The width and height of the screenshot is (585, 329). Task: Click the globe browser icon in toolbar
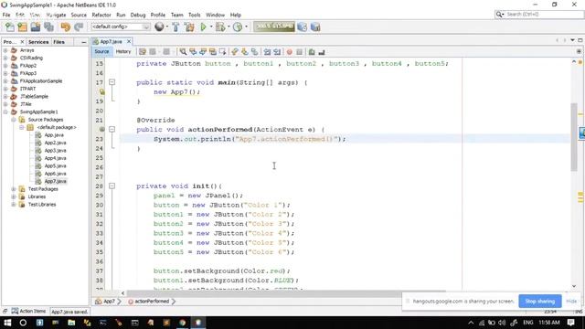click(x=159, y=27)
